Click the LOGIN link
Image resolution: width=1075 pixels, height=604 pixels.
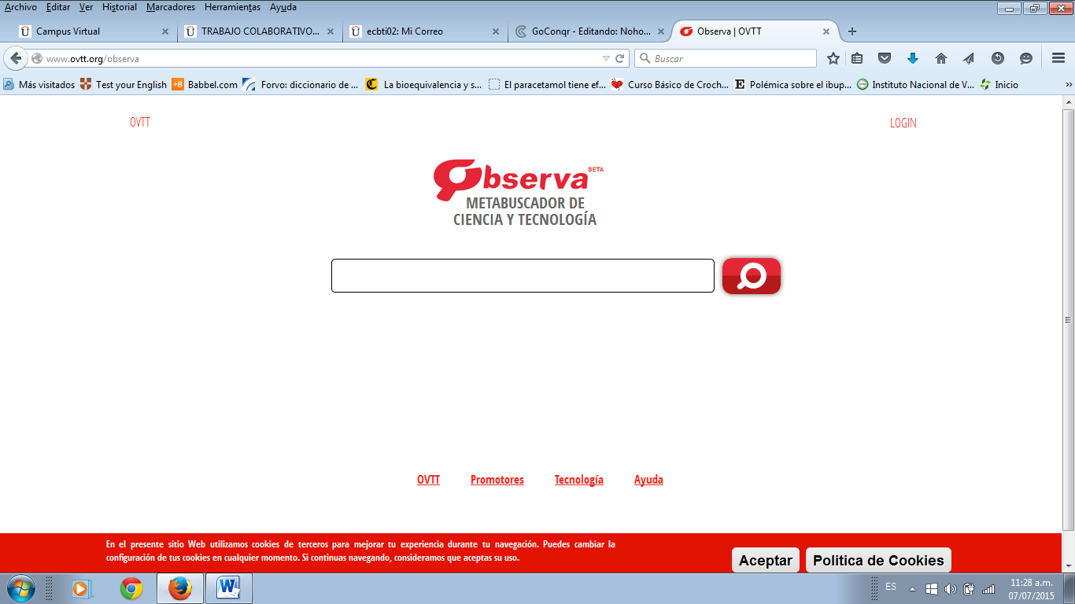[903, 123]
